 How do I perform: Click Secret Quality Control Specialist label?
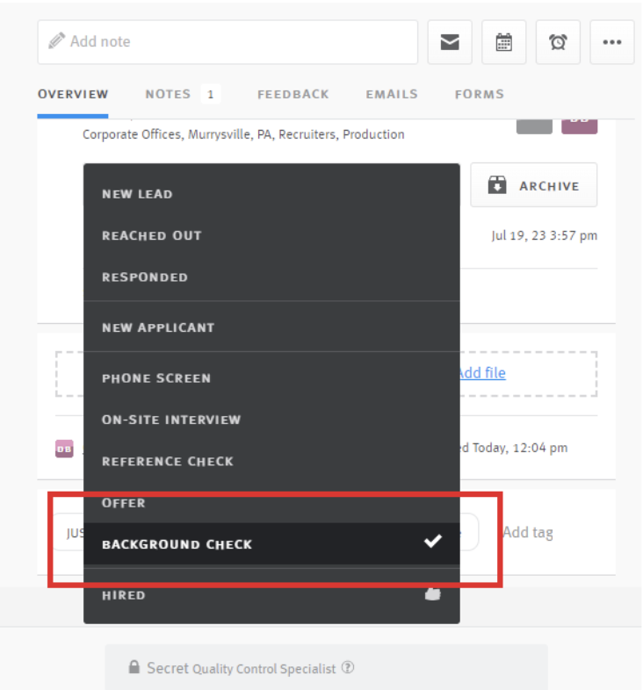(242, 668)
